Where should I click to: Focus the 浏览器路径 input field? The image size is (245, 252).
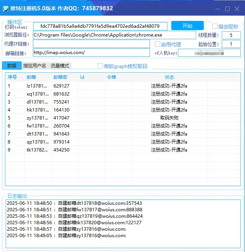[114, 35]
